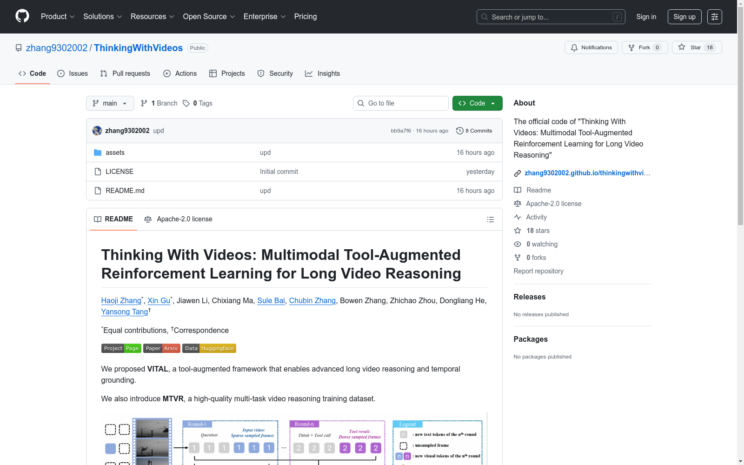744x465 pixels.
Task: Open Yansong Tang author link
Action: [x=125, y=312]
